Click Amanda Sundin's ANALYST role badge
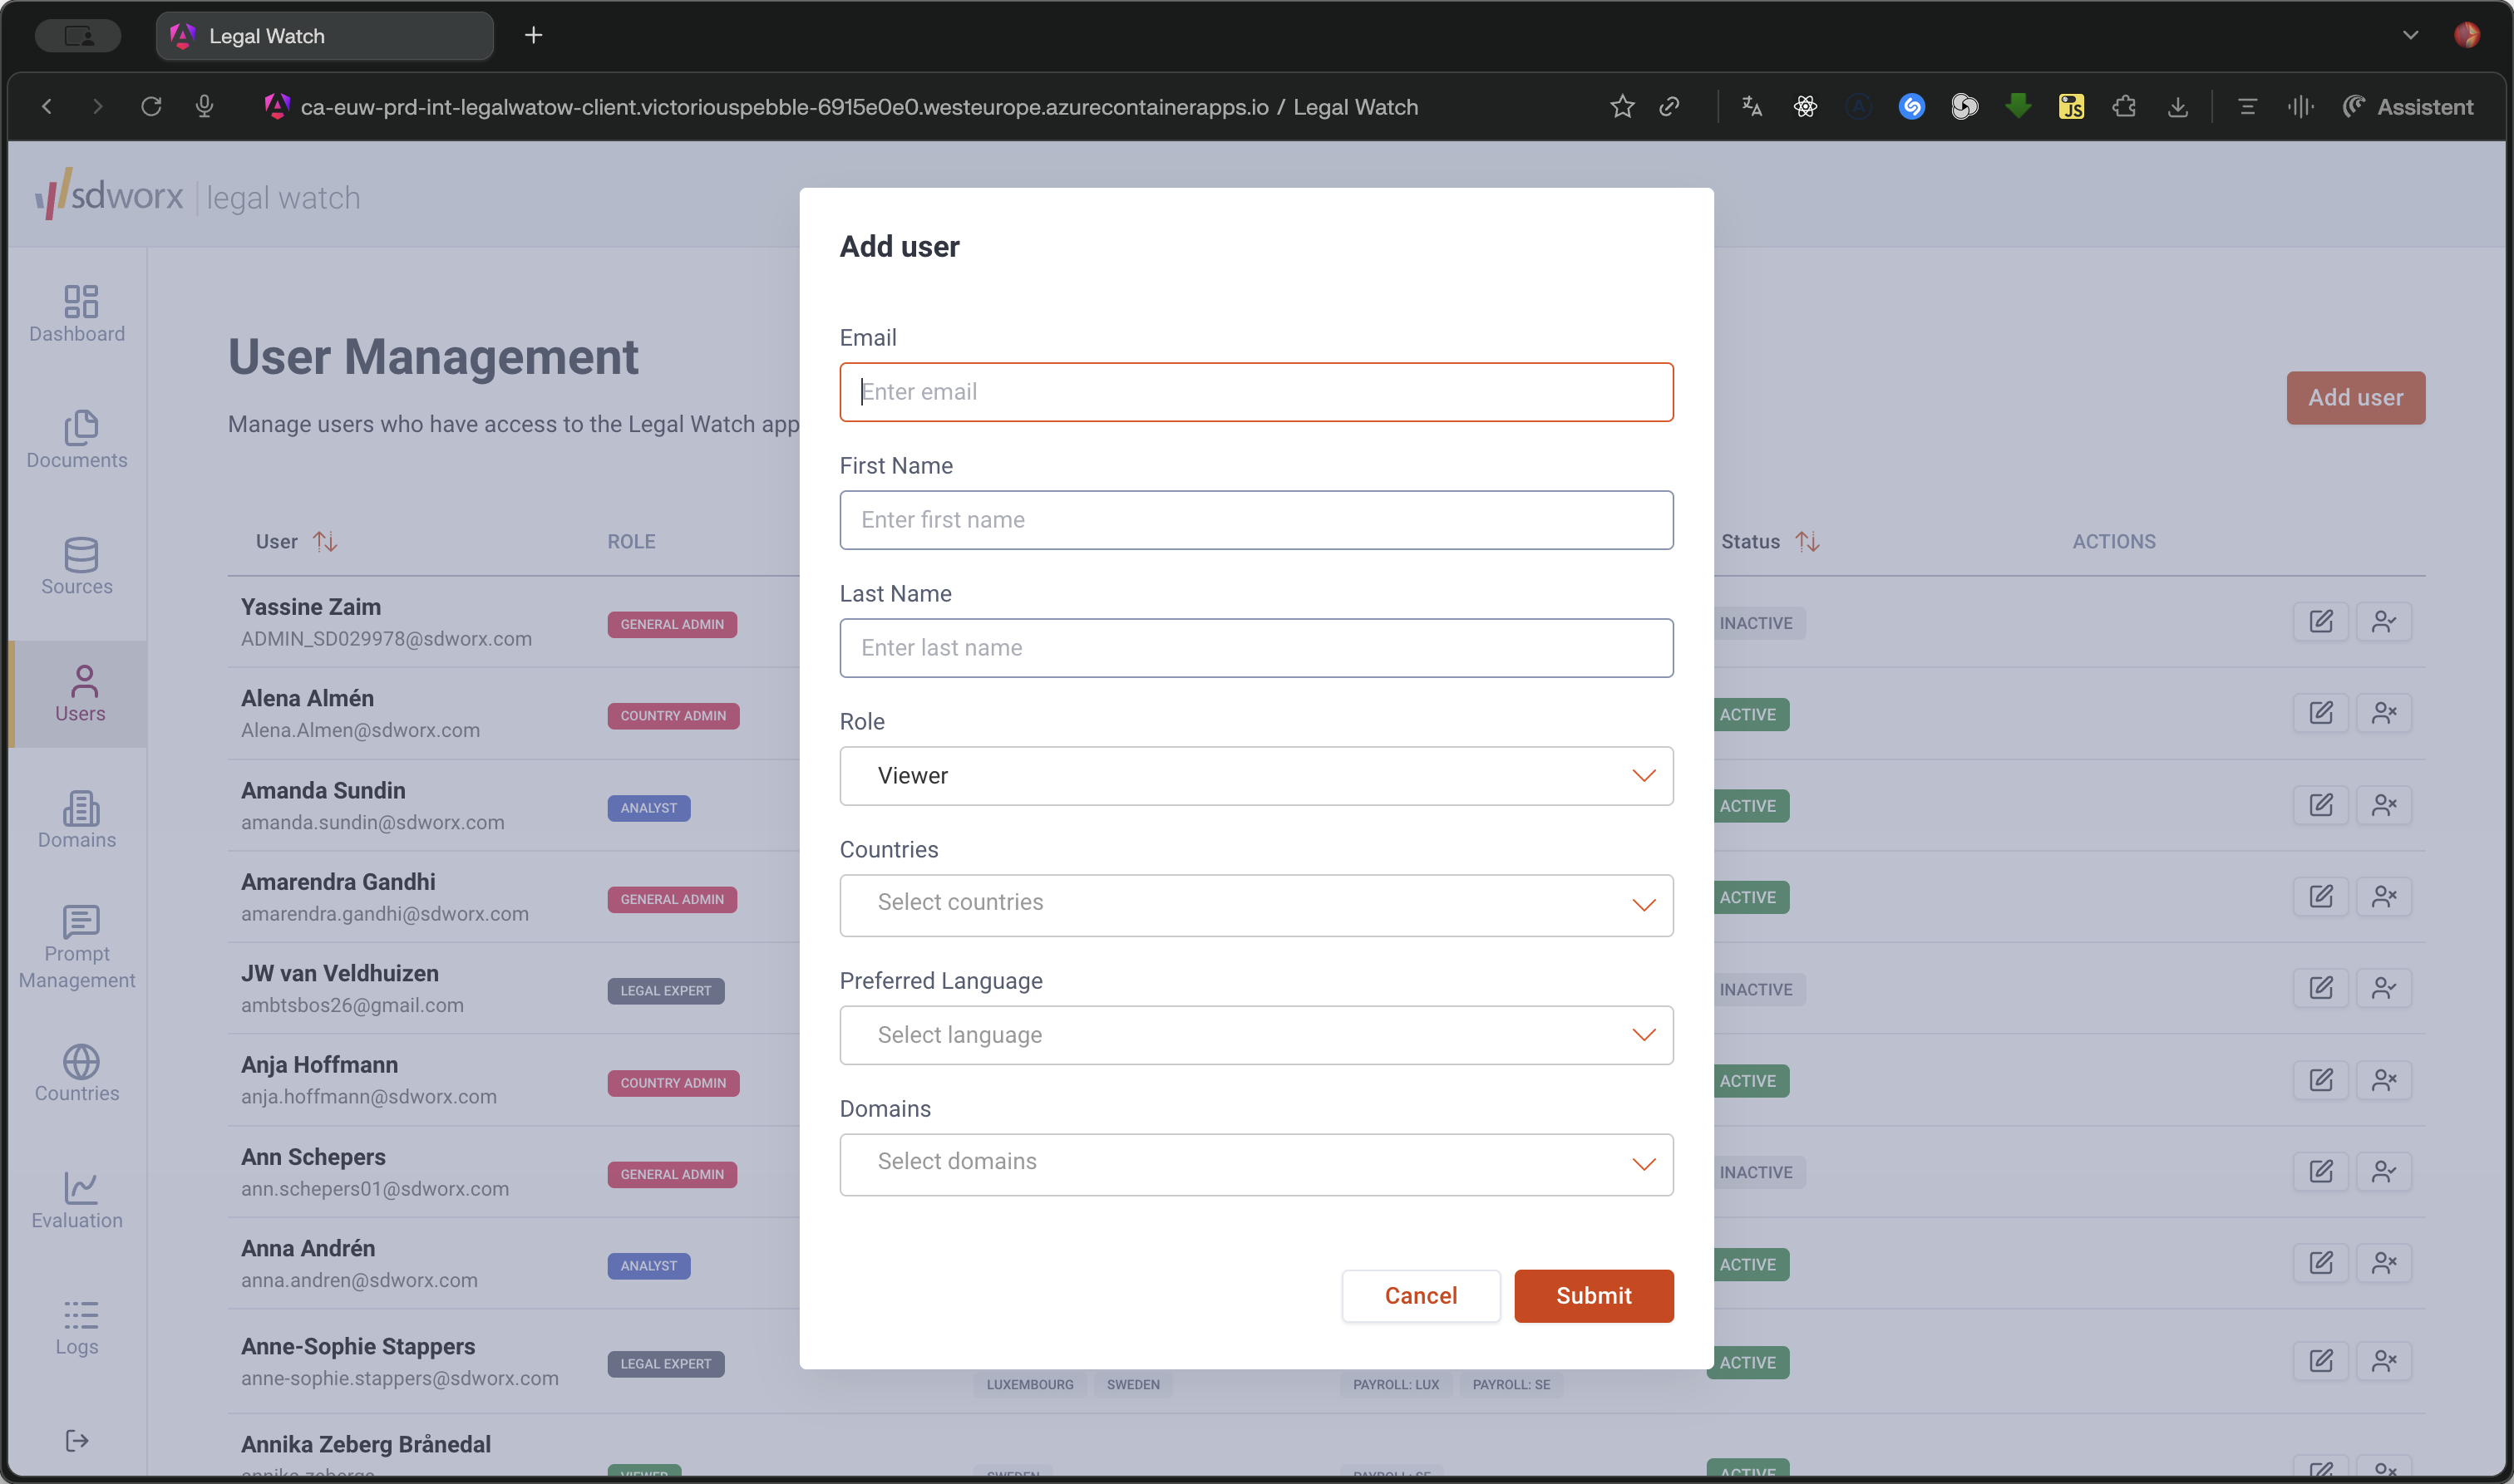2514x1484 pixels. 648,808
